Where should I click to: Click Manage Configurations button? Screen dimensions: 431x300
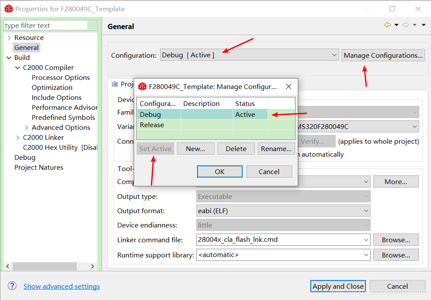click(x=383, y=55)
